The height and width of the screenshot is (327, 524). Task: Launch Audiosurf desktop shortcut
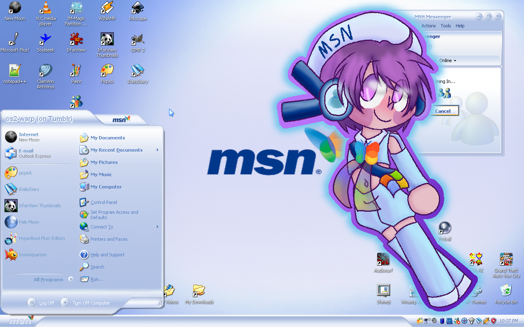[383, 260]
